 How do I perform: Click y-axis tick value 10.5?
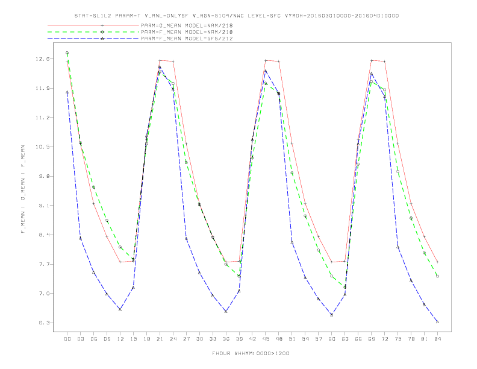click(x=42, y=147)
